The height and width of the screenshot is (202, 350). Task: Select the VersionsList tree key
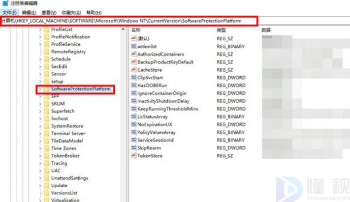click(x=64, y=193)
